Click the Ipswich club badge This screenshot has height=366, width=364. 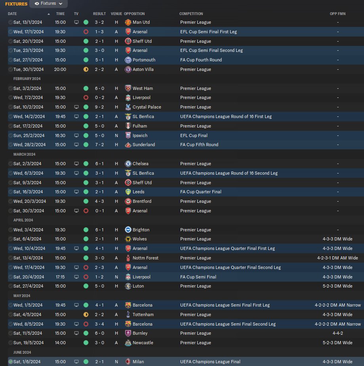pos(128,135)
